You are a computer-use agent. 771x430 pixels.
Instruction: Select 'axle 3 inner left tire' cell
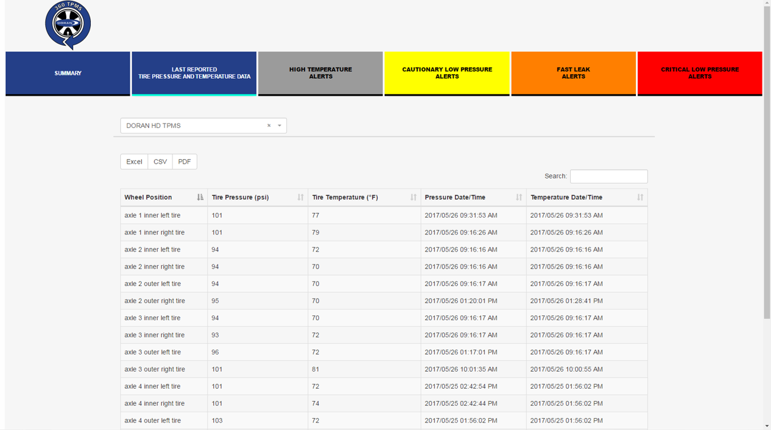click(164, 318)
